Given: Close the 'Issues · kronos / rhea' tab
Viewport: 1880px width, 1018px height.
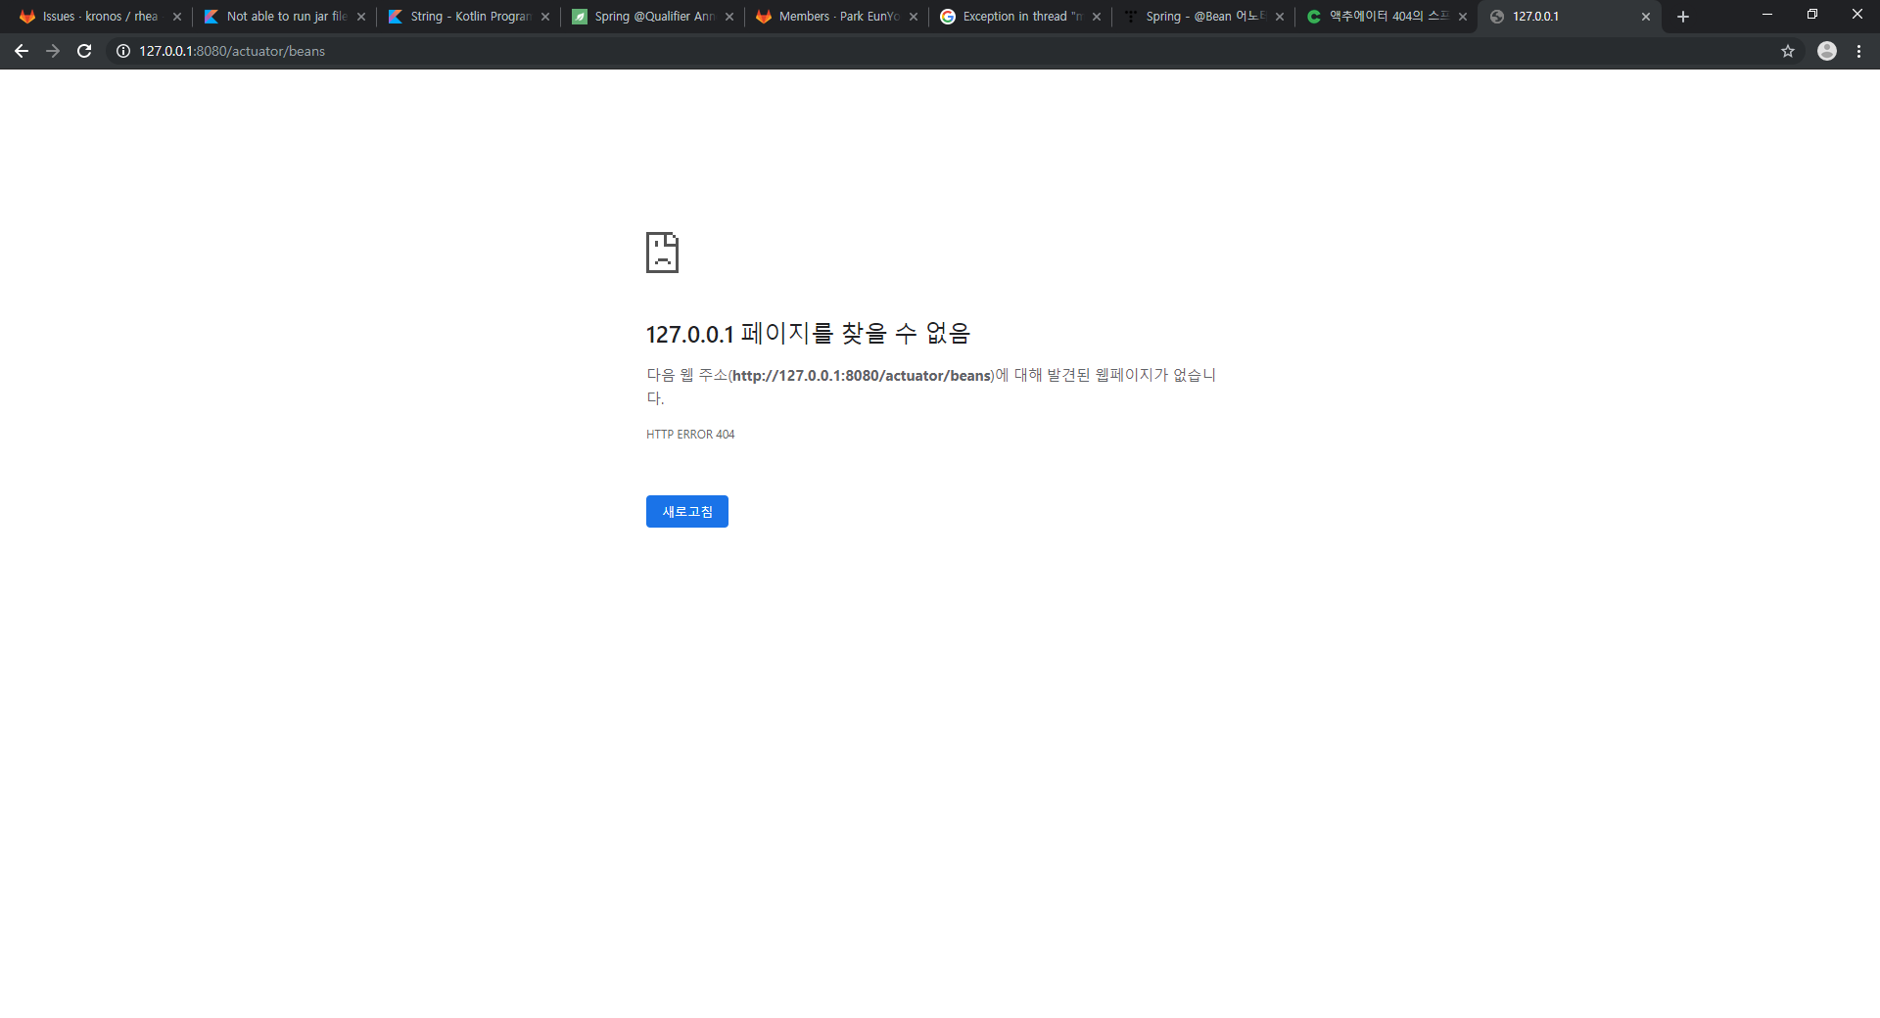Looking at the screenshot, I should coord(177,17).
